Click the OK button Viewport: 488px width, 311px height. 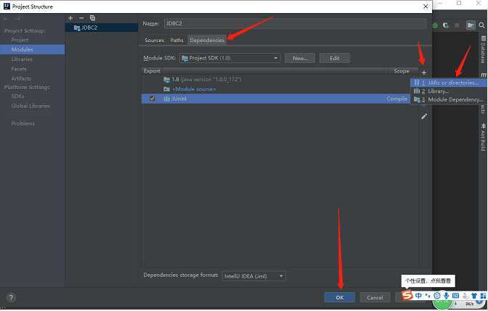click(x=340, y=297)
